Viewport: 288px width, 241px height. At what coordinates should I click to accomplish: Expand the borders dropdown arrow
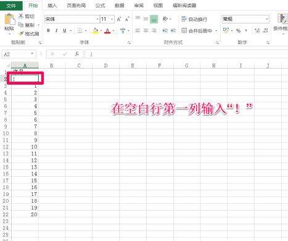coord(86,31)
